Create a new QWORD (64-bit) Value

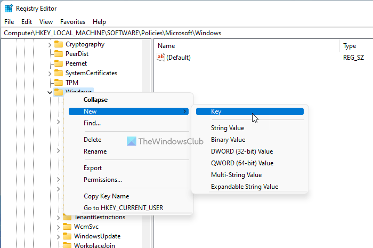click(250, 163)
